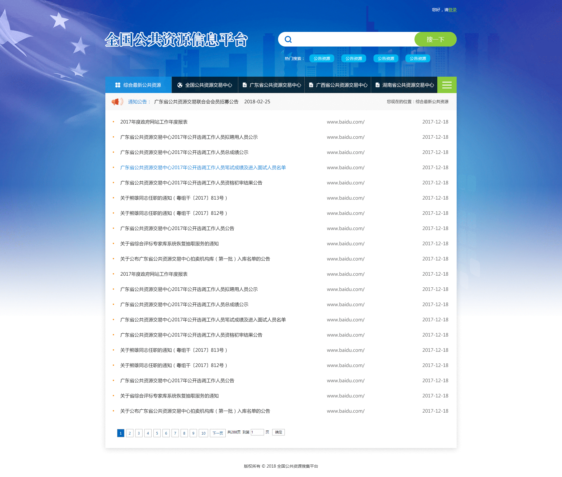This screenshot has height=477, width=562.
Task: Click the grid icon on 综合最新公共资源 tab
Action: pyautogui.click(x=118, y=85)
